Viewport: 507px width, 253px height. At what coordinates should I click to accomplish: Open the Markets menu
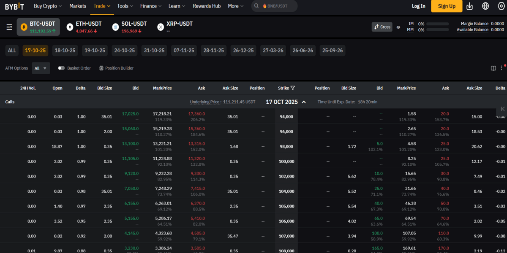(x=78, y=6)
